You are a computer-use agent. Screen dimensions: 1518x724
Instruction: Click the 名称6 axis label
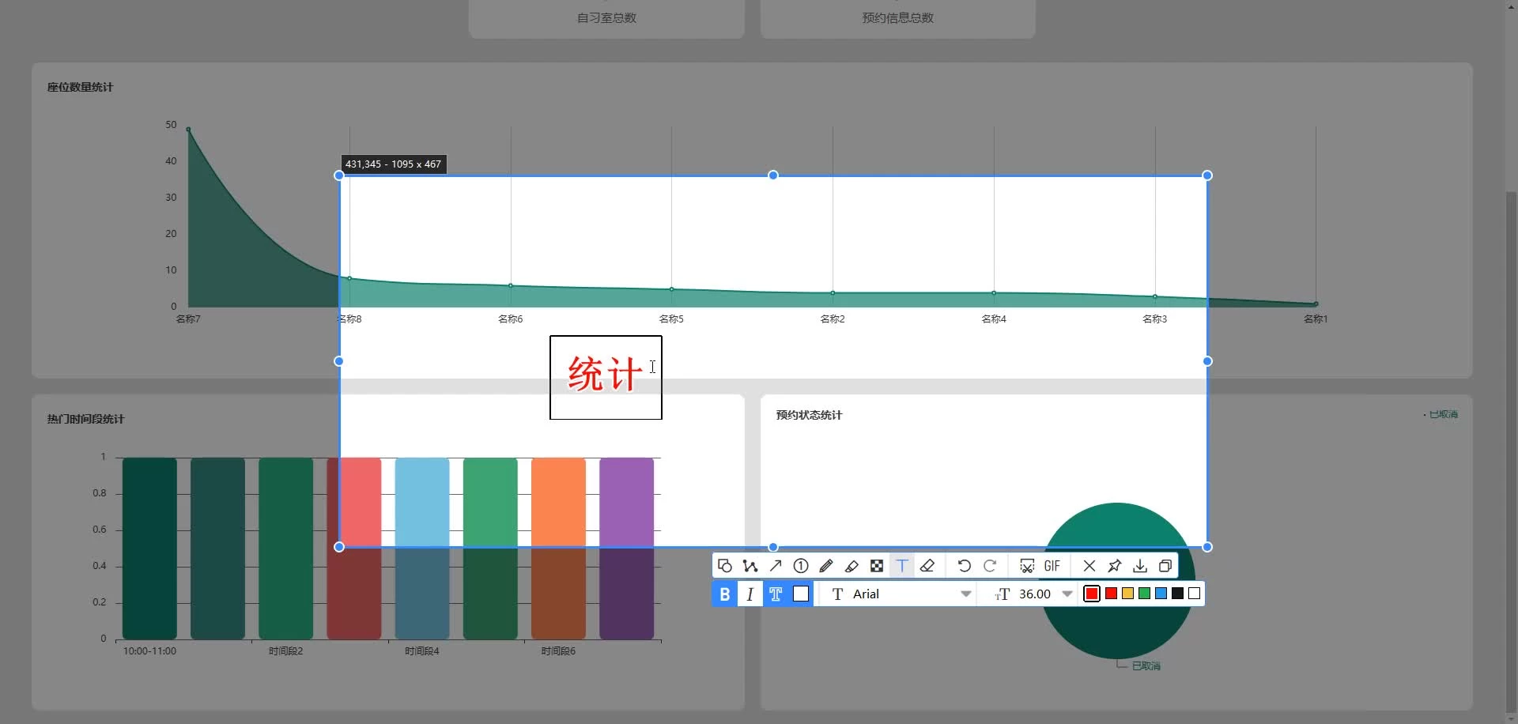(x=510, y=319)
